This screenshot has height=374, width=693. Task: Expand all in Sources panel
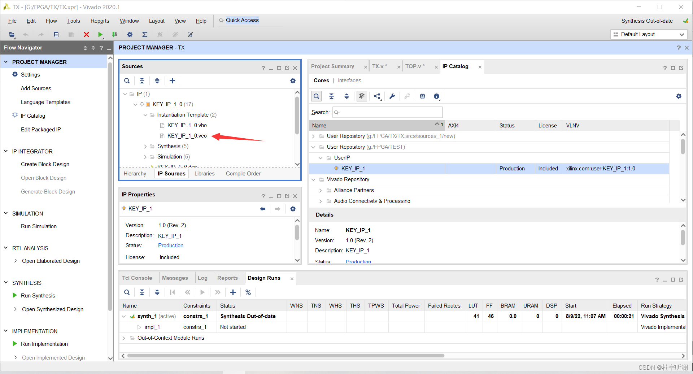click(x=157, y=81)
